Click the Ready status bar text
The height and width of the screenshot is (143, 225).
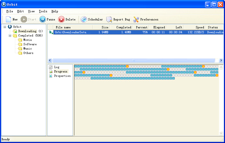point(6,139)
